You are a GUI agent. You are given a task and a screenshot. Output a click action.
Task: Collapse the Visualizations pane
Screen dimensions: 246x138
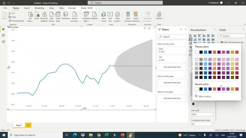tap(215, 30)
